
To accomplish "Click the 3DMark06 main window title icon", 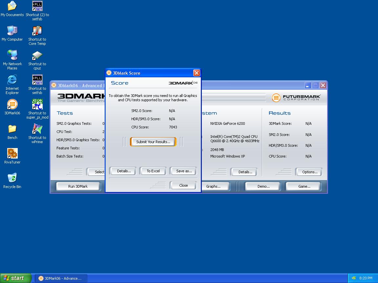I will click(54, 85).
